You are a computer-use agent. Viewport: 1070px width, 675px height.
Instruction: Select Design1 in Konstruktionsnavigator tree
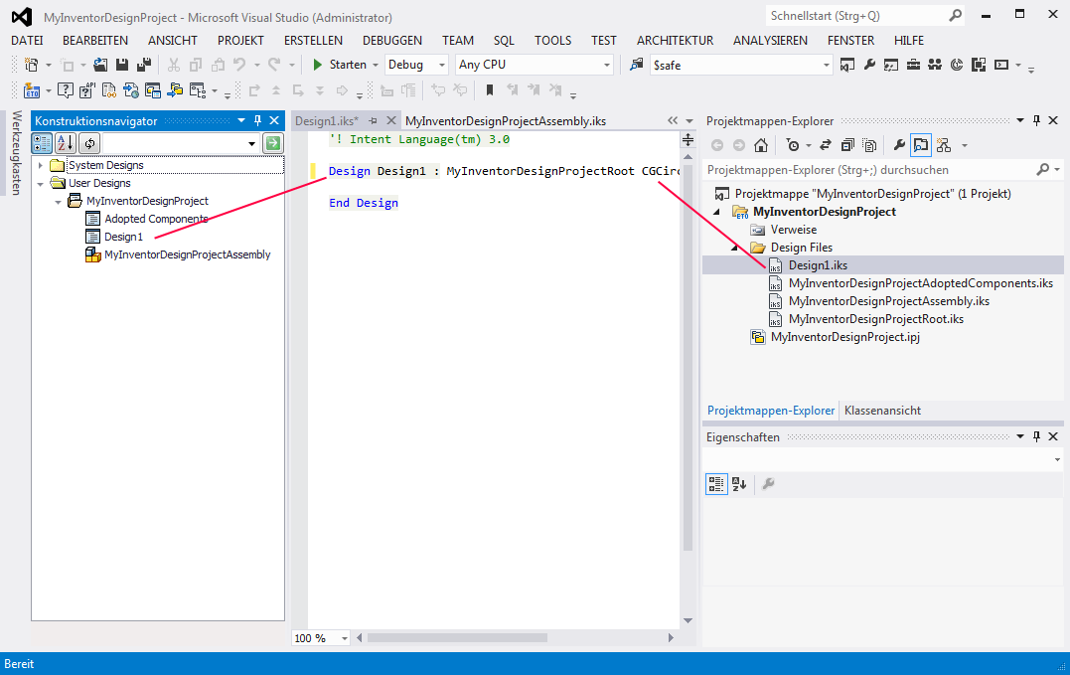(123, 237)
